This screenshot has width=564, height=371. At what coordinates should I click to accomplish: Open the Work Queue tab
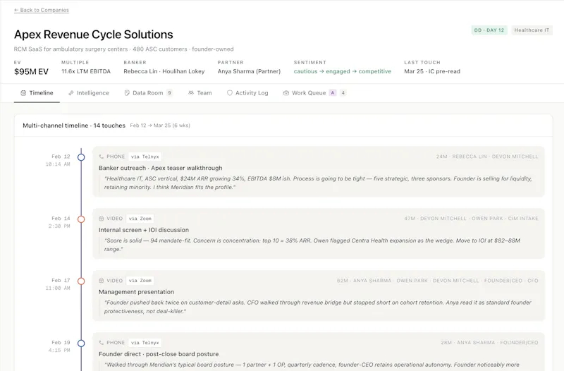coord(314,93)
